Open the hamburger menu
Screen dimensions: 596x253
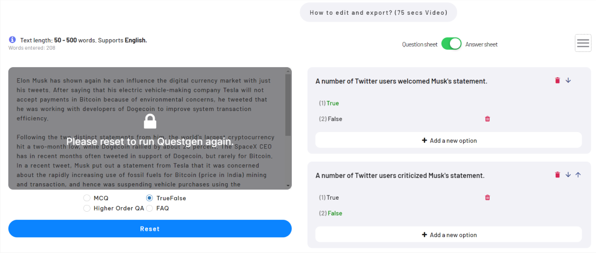583,43
